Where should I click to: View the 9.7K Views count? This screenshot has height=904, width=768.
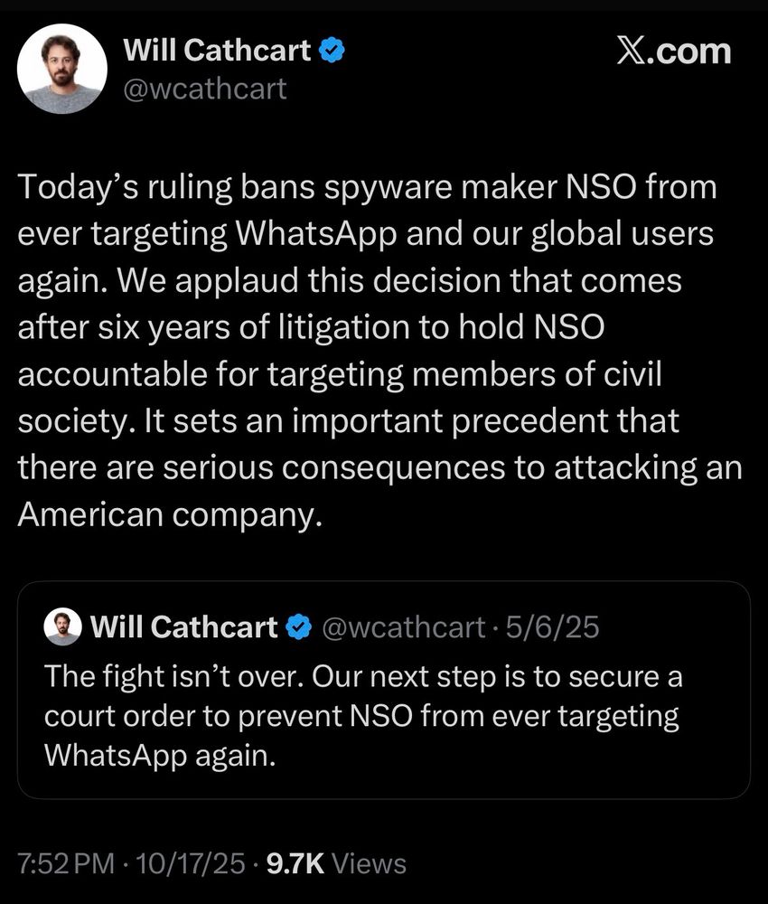click(335, 863)
